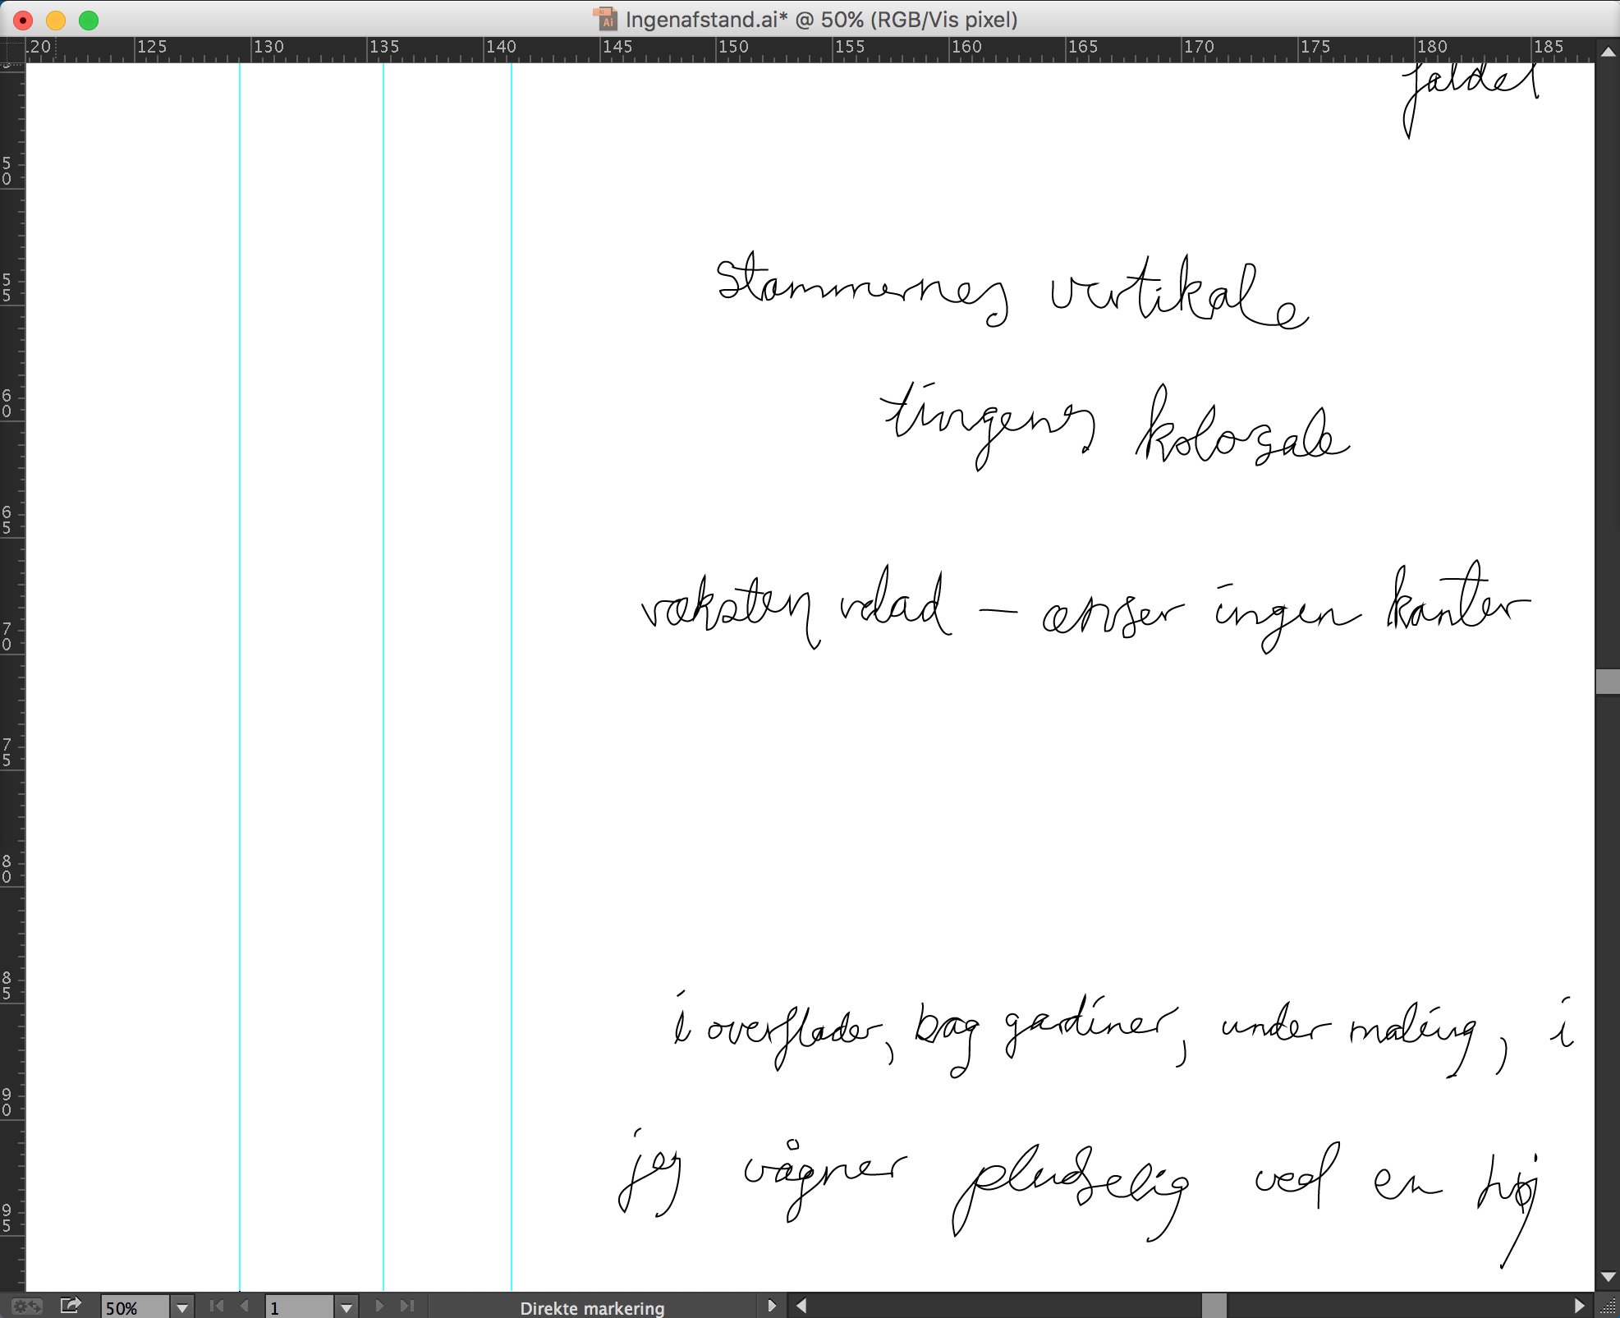Image resolution: width=1620 pixels, height=1318 pixels.
Task: Expand status bar options next to Direkte markering
Action: pyautogui.click(x=771, y=1306)
